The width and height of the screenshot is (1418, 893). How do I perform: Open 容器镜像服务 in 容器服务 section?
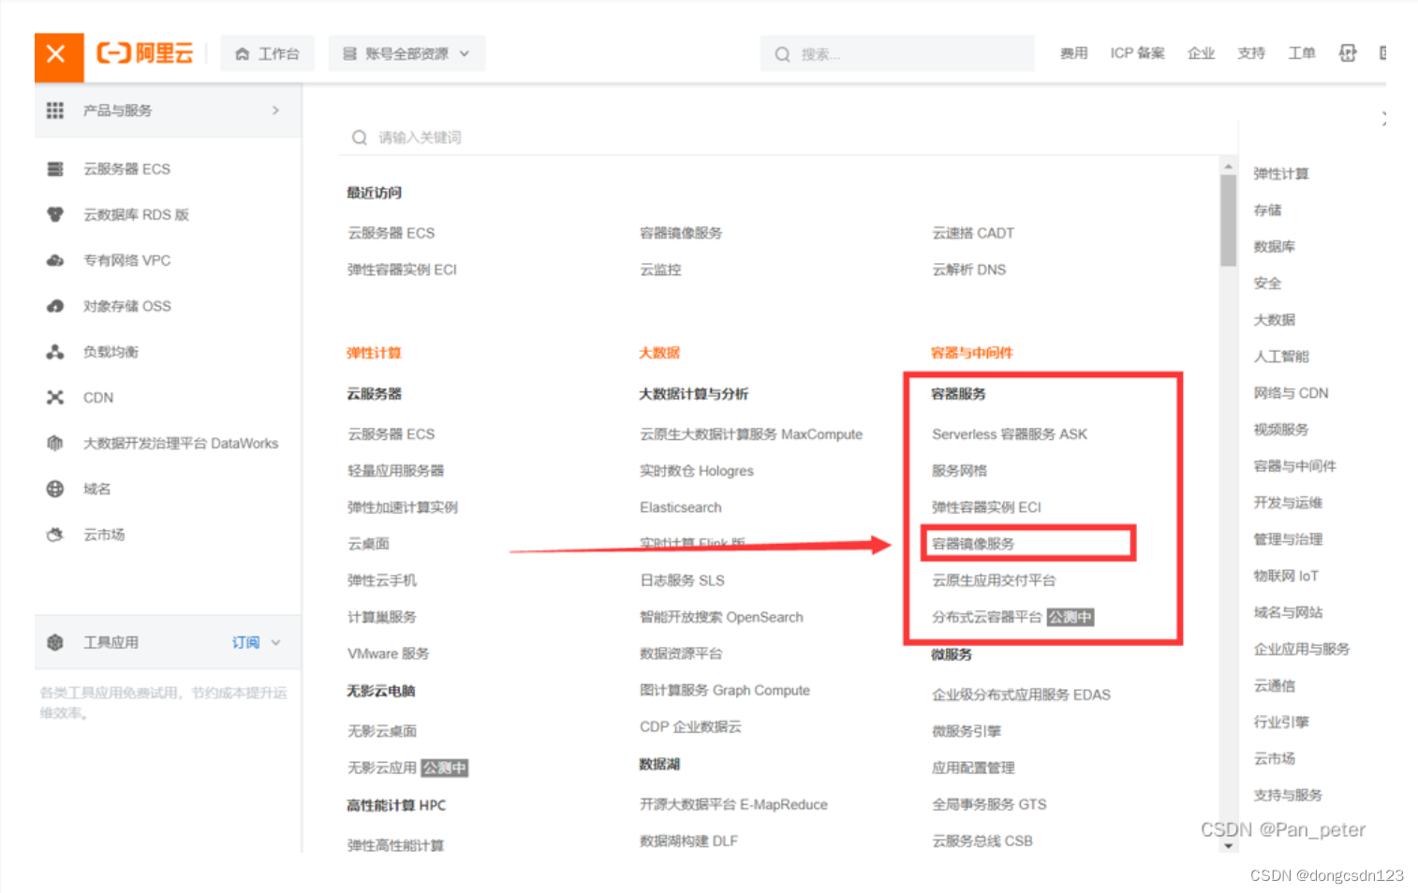tap(973, 544)
